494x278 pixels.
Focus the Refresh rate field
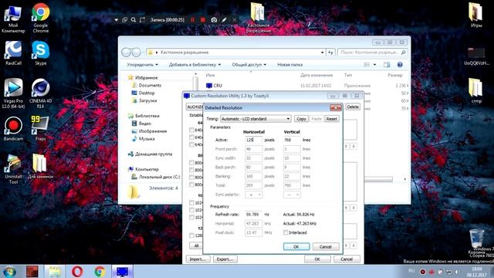click(254, 215)
